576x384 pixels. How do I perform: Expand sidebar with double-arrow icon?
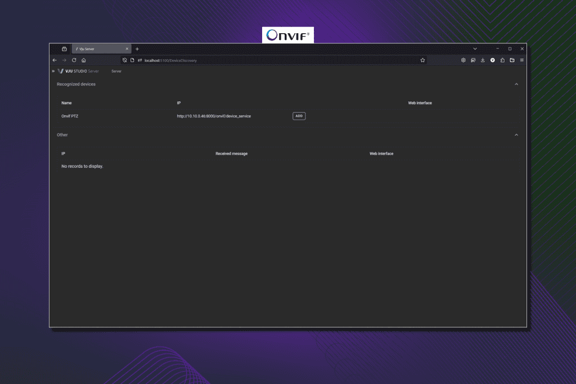pos(53,71)
